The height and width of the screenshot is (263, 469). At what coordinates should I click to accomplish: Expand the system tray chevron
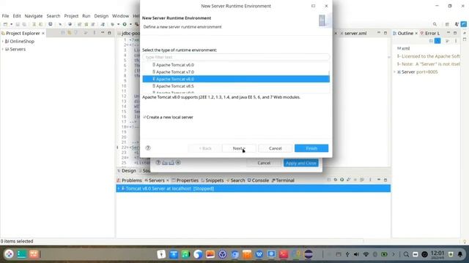click(x=394, y=254)
